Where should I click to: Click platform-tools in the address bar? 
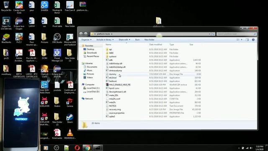[103, 34]
